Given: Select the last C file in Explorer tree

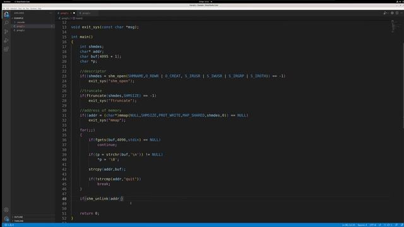Looking at the screenshot, I should [20, 30].
